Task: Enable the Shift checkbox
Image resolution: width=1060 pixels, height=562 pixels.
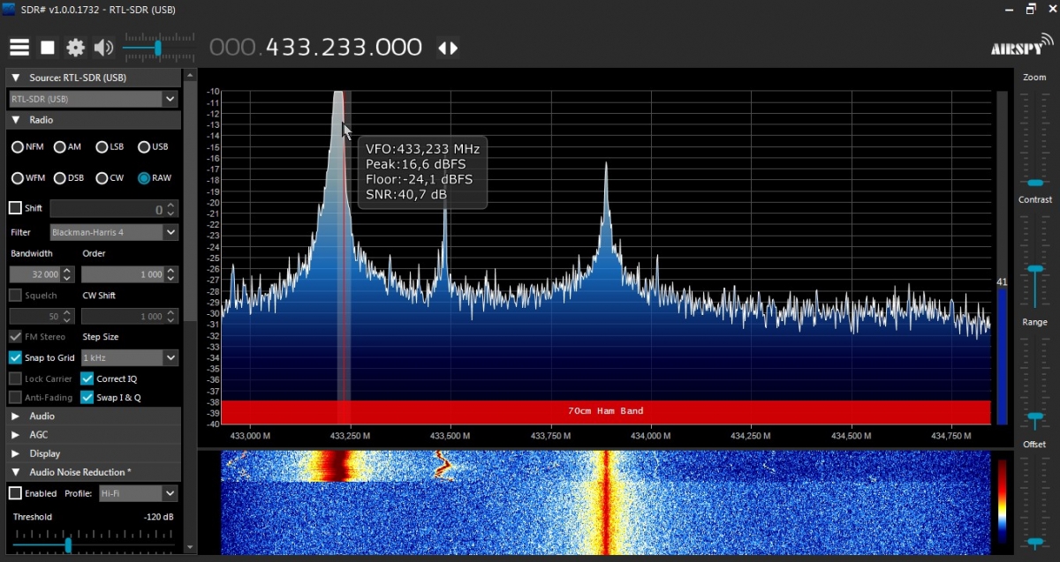Action: (15, 208)
